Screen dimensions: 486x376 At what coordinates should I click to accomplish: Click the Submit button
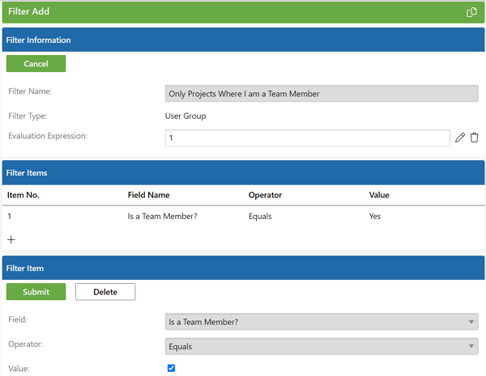coord(36,292)
